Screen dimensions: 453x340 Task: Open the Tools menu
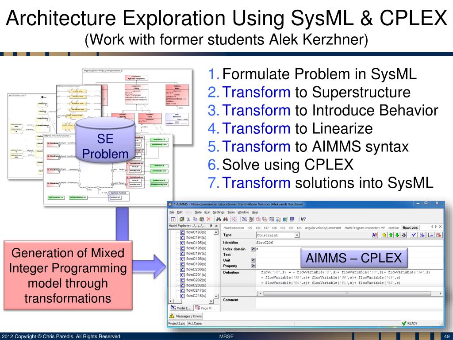[231, 212]
